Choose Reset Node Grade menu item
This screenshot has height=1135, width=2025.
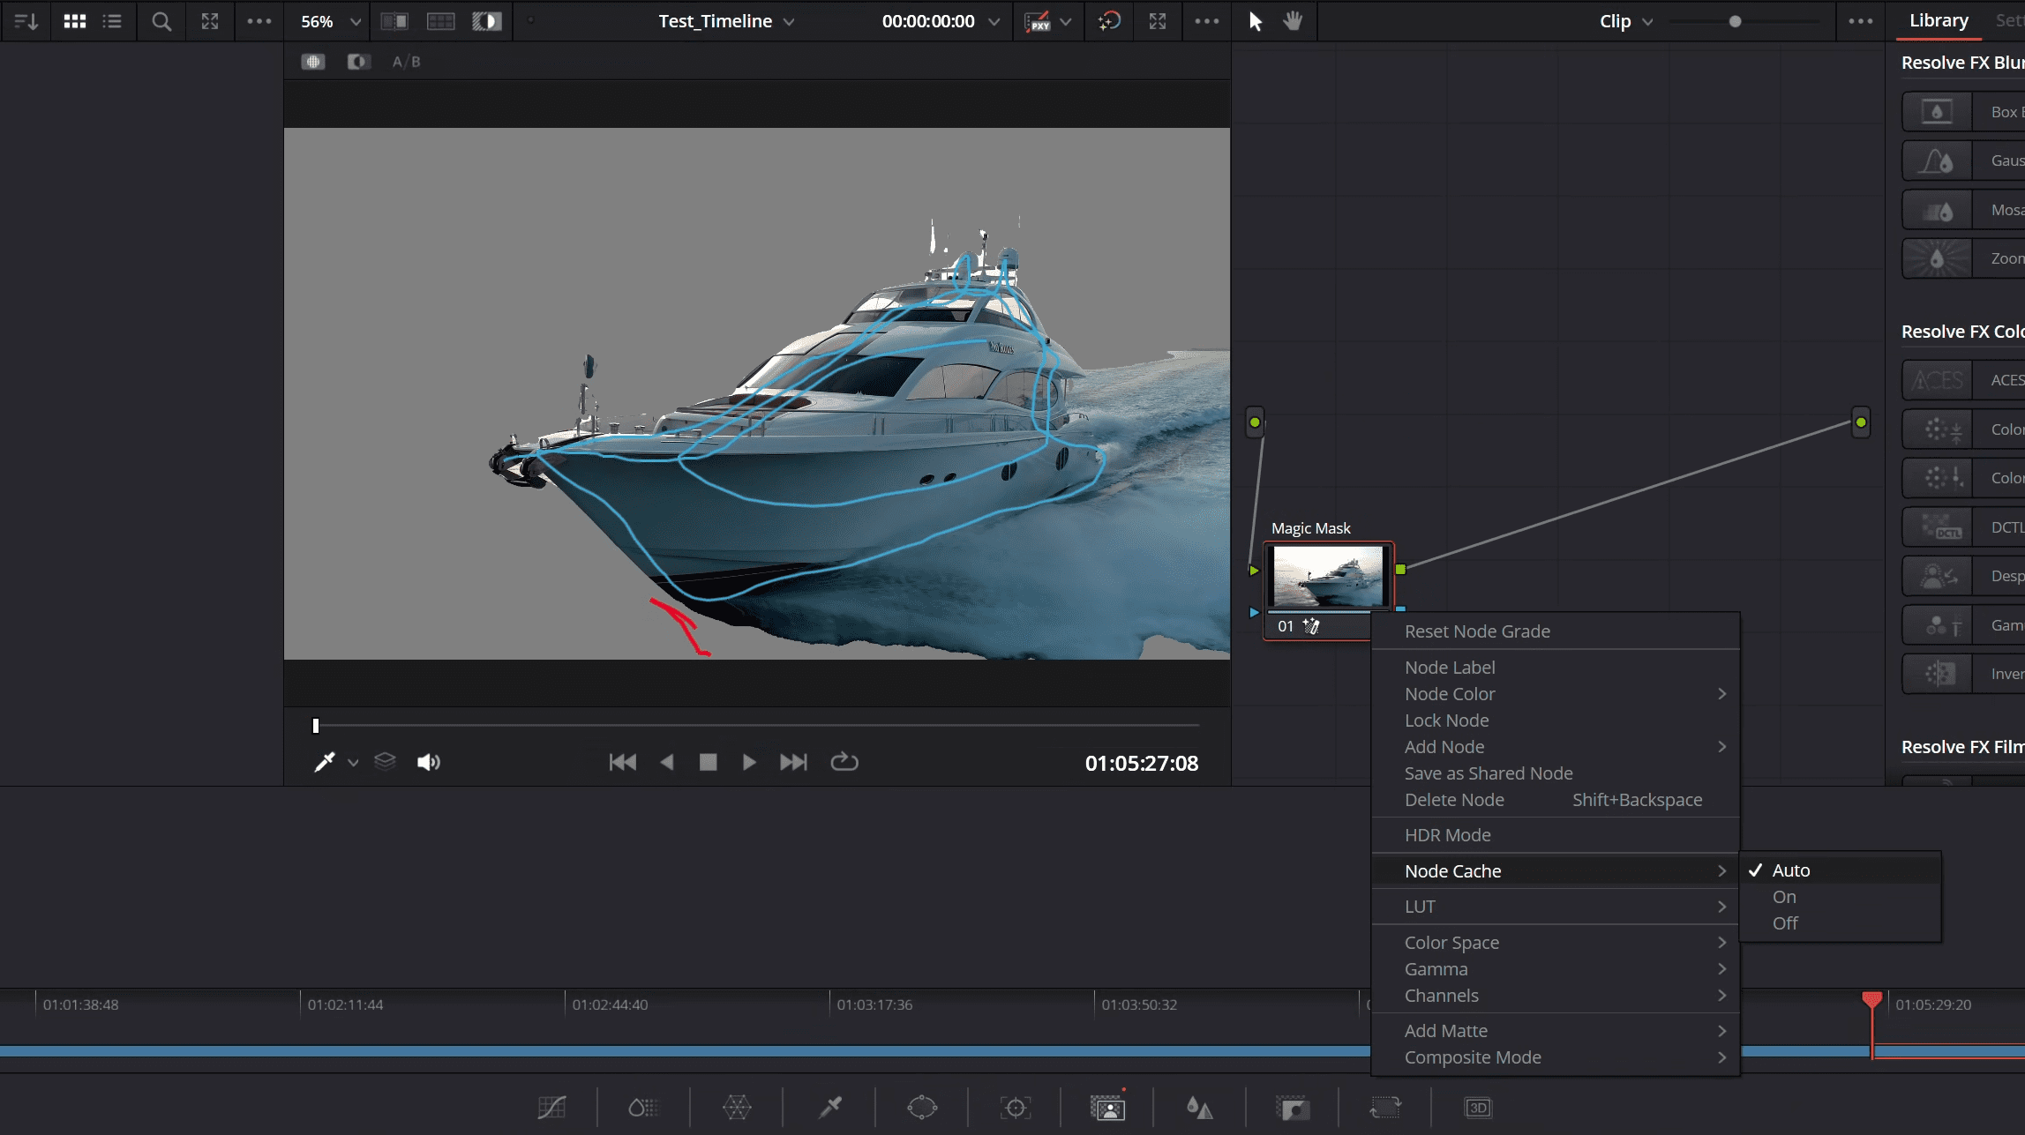click(x=1477, y=631)
